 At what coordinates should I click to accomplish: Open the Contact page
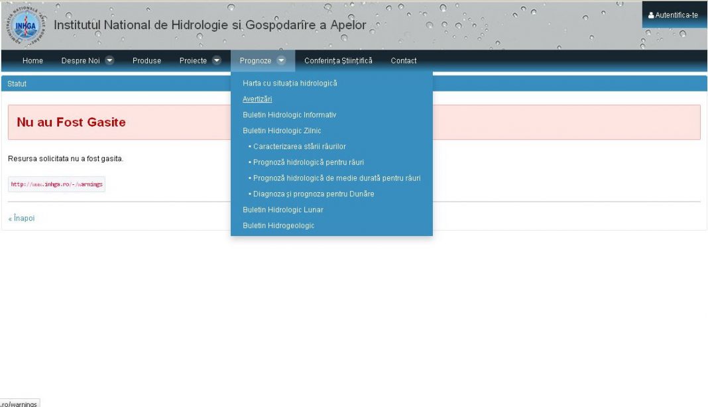[x=403, y=60]
